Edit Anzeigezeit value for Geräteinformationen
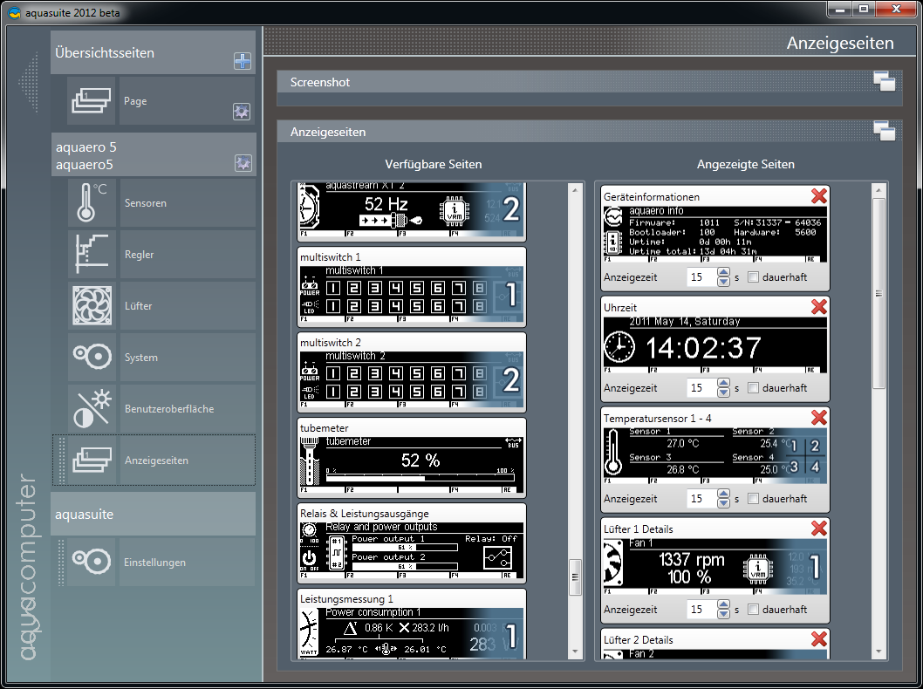This screenshot has height=689, width=923. point(701,277)
